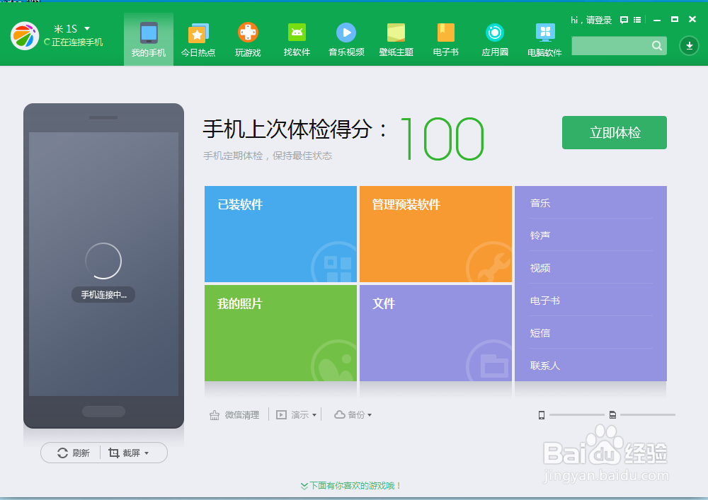This screenshot has width=708, height=500.
Task: Click the colorful app logo icon
Action: coord(25,35)
